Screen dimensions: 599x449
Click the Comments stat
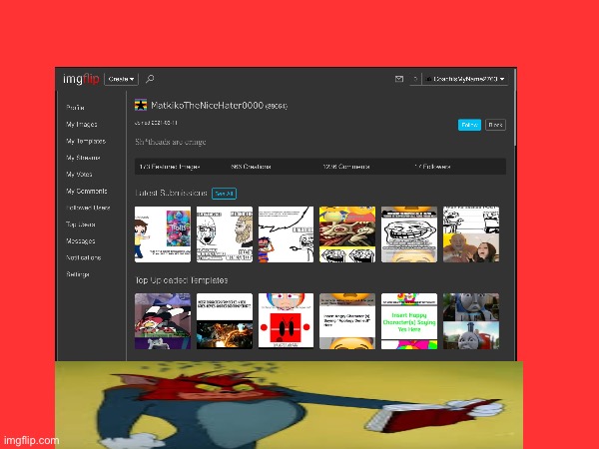click(x=346, y=167)
